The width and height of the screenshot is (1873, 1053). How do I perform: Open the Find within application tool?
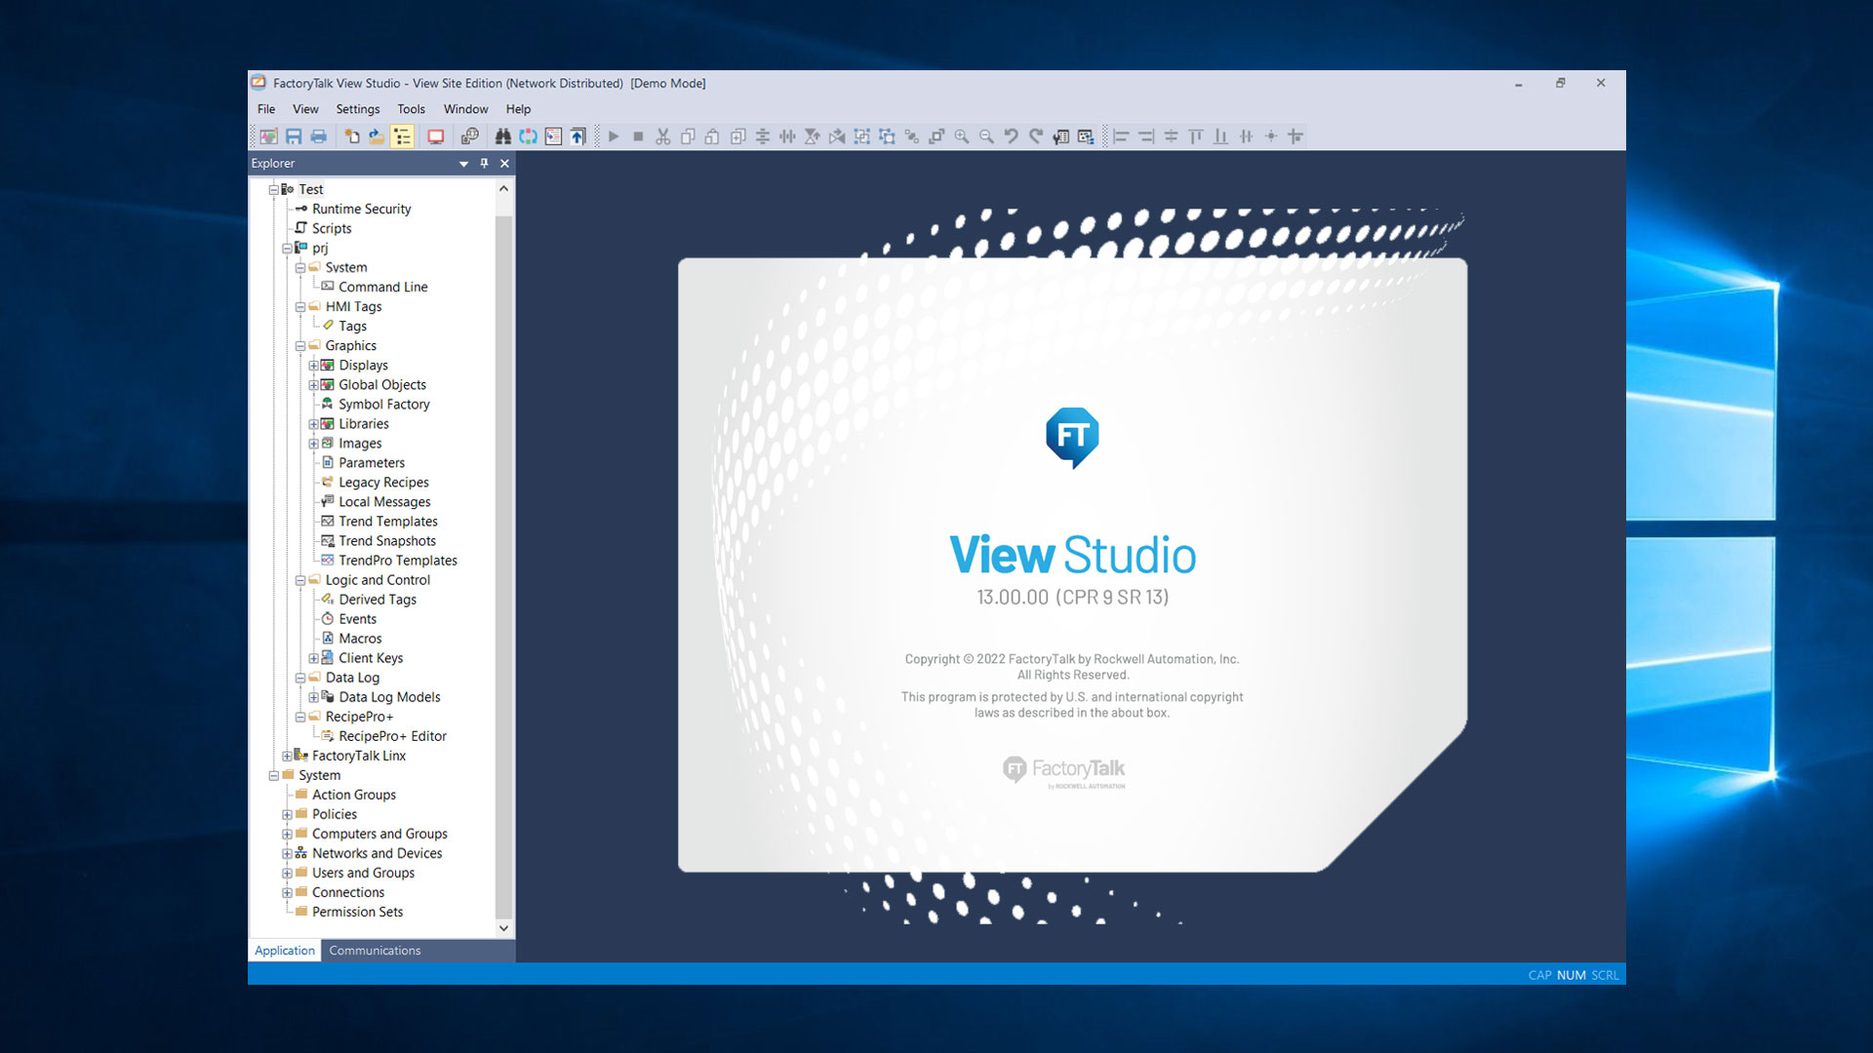504,136
